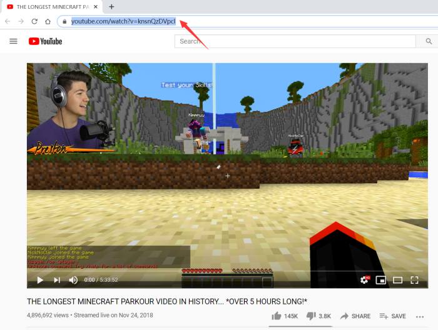This screenshot has width=438, height=330.
Task: Share the video
Action: click(x=355, y=316)
